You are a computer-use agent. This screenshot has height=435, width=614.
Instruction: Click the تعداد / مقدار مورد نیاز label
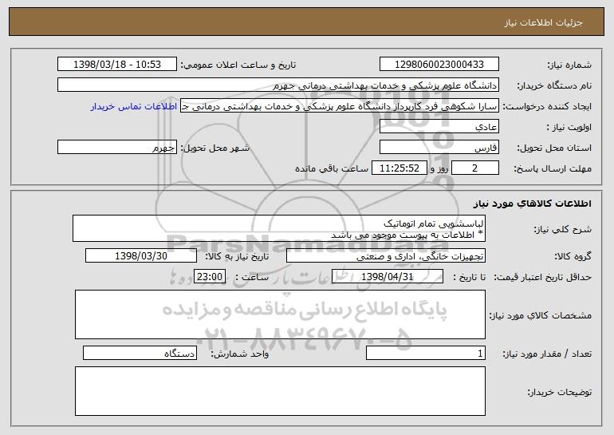point(547,354)
